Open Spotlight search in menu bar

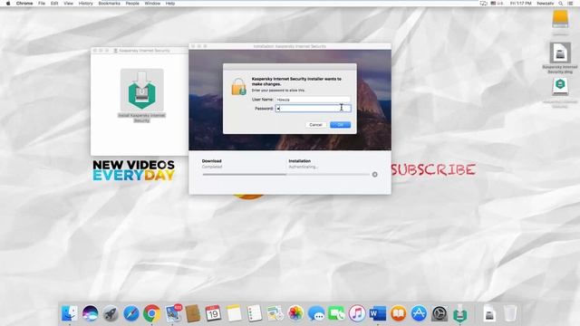561,4
